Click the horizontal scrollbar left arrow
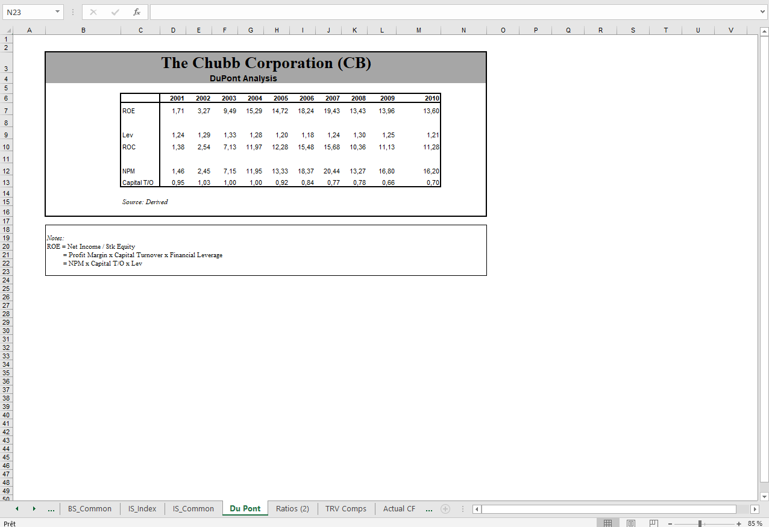 pyautogui.click(x=477, y=509)
